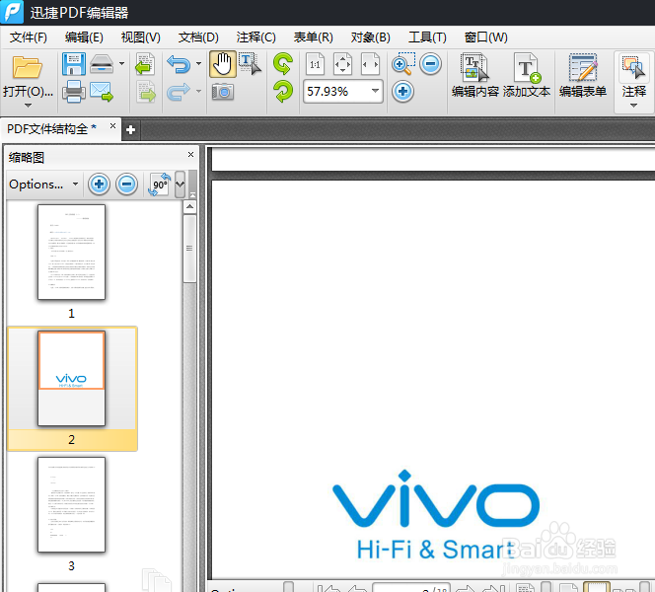The height and width of the screenshot is (592, 655).
Task: Click the thumbnails panel scrollbar handle
Action: click(189, 249)
